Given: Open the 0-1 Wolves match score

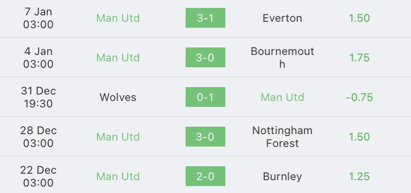Looking at the screenshot, I should (x=205, y=97).
